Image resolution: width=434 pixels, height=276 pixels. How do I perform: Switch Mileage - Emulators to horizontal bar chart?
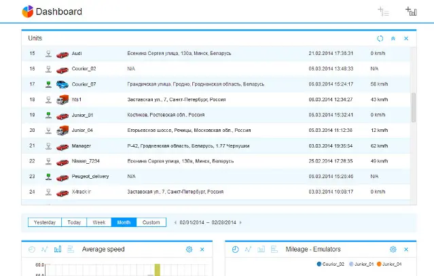[274, 249]
